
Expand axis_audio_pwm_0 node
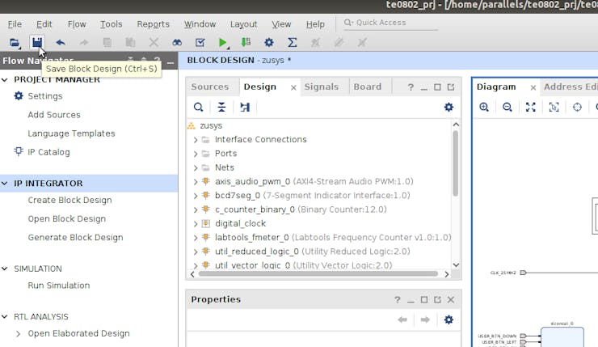tap(196, 182)
